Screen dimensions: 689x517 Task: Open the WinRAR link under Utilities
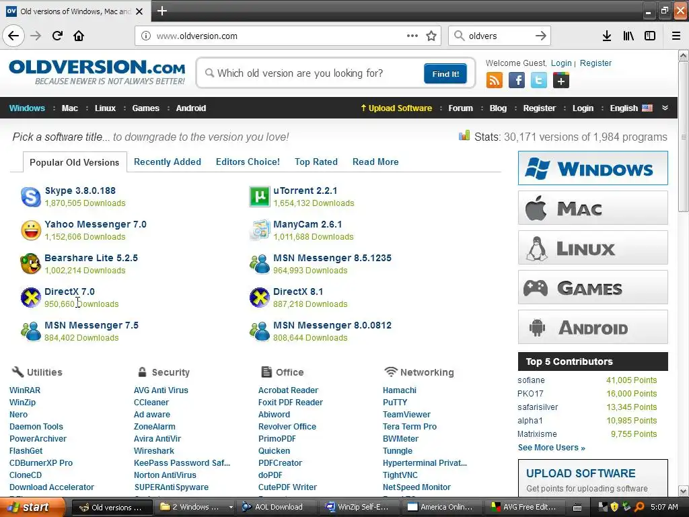[25, 390]
